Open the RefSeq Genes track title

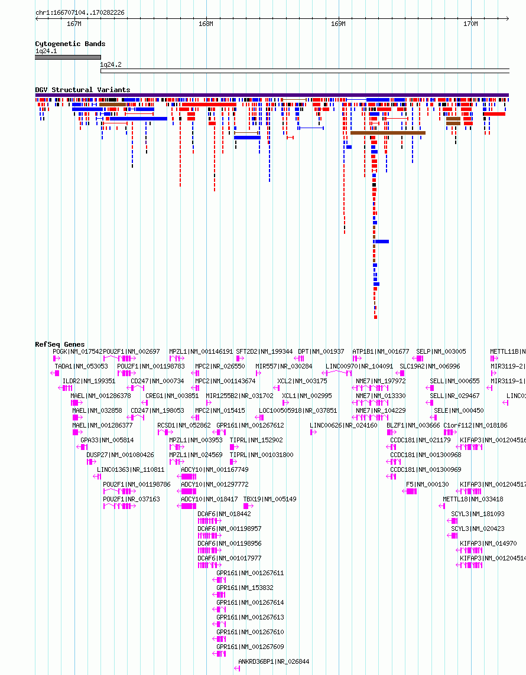(x=60, y=344)
